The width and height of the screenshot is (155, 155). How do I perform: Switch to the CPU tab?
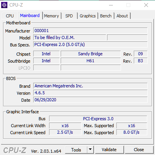(10, 16)
